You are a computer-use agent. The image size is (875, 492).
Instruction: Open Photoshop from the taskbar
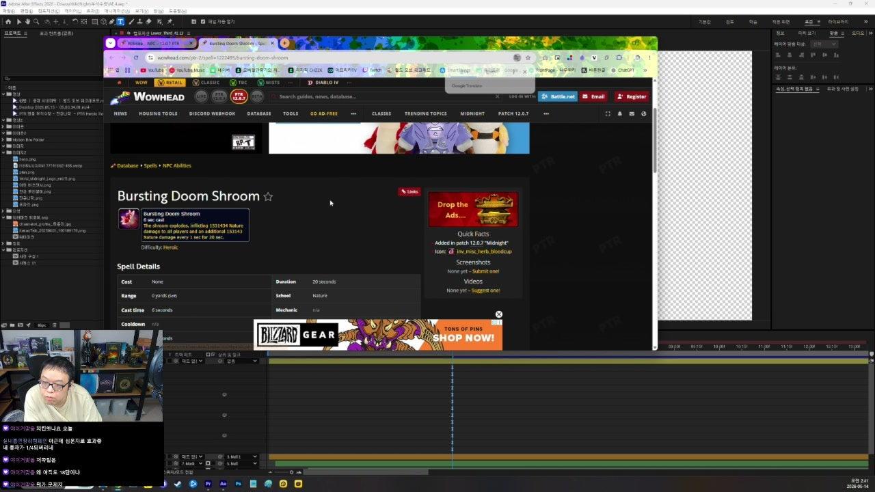click(x=238, y=484)
